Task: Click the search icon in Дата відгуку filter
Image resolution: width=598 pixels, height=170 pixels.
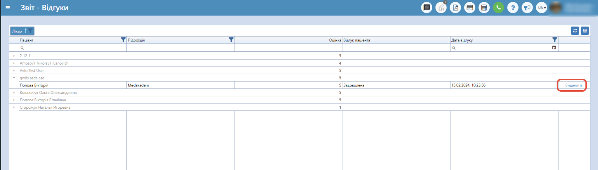Action: click(454, 48)
